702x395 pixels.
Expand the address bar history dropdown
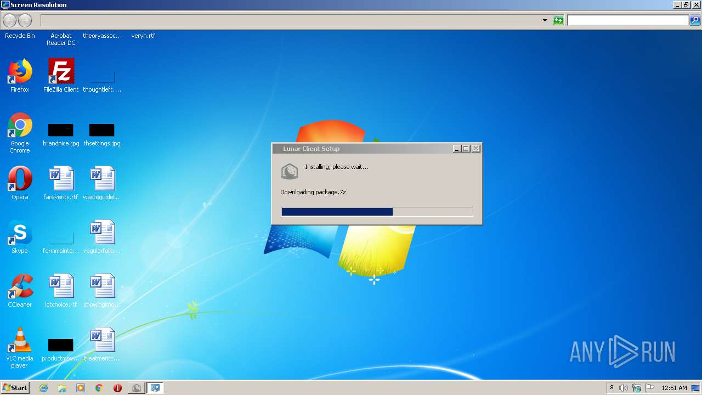545,20
